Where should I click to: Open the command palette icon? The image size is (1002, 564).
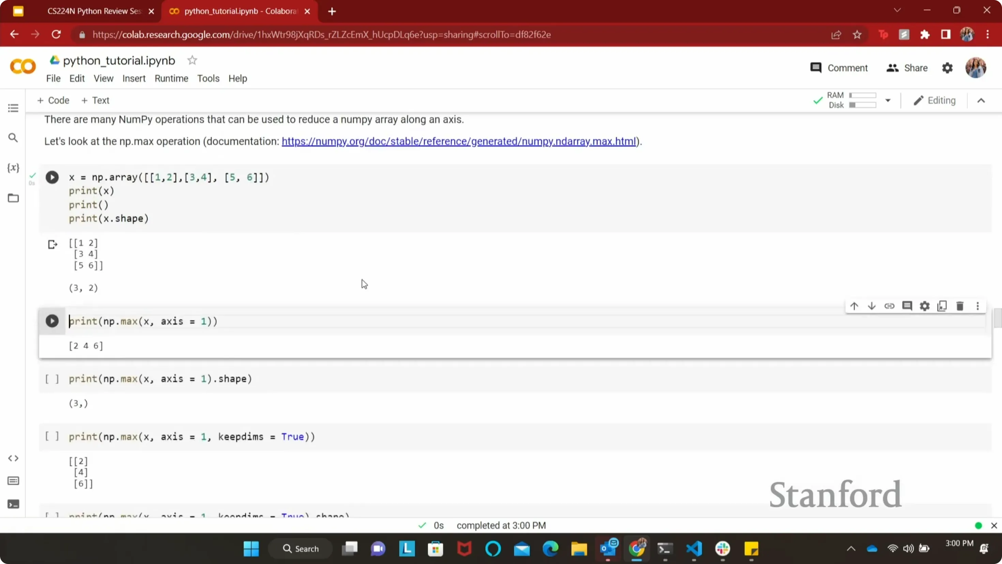[x=13, y=481]
